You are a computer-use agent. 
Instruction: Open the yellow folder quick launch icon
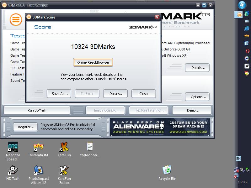(x=247, y=73)
